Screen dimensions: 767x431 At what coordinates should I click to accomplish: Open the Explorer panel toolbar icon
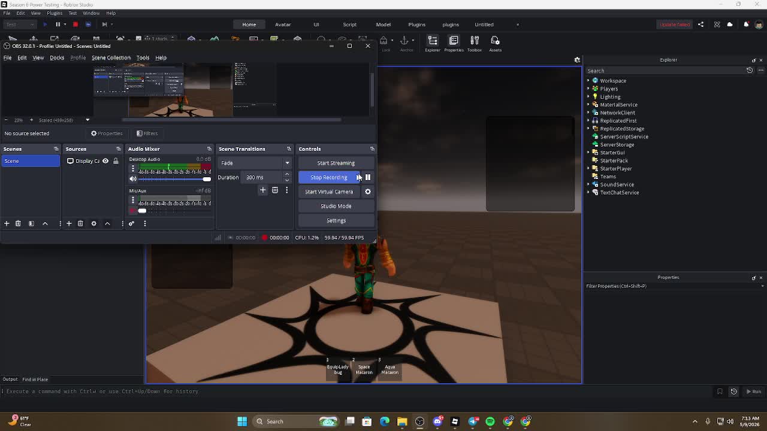point(432,43)
